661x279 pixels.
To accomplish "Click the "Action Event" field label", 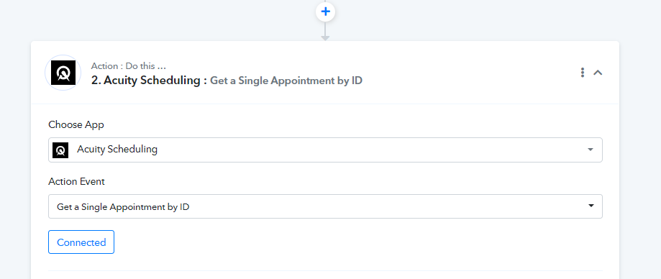I will point(76,181).
